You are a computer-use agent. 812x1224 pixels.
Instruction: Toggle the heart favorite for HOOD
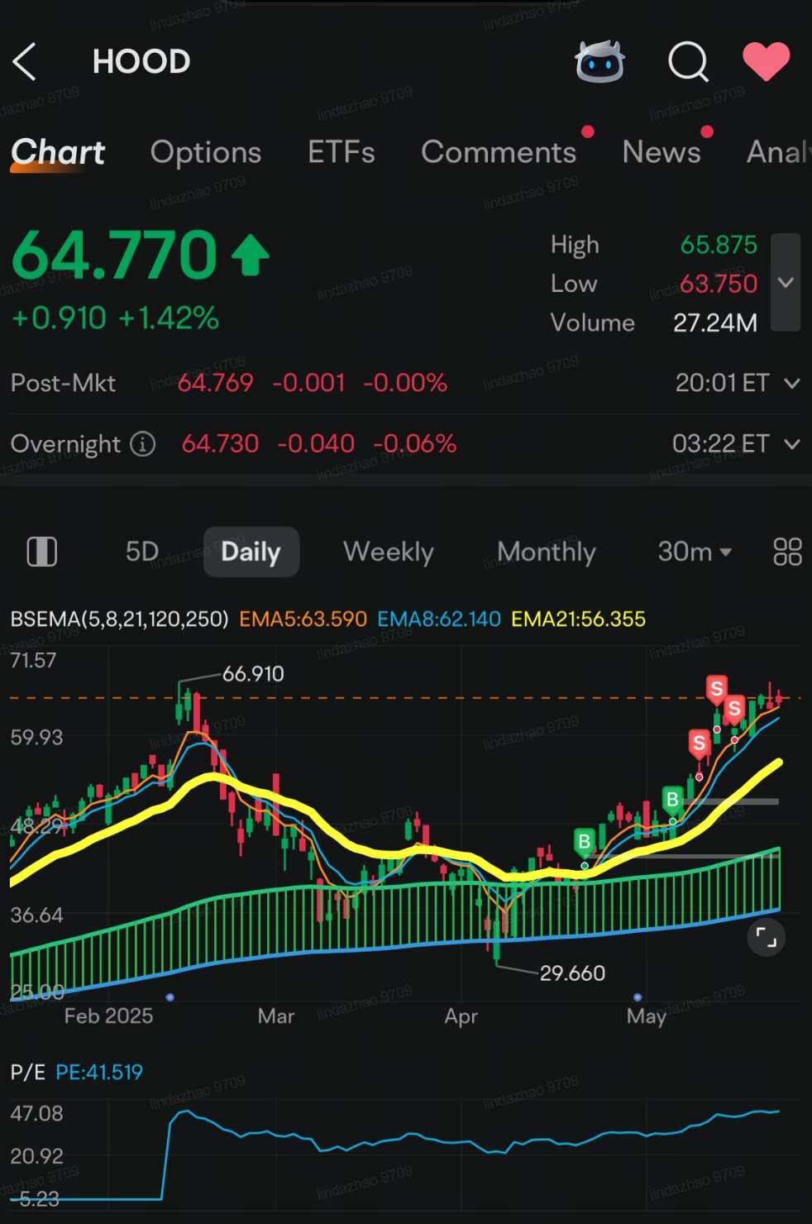(766, 61)
